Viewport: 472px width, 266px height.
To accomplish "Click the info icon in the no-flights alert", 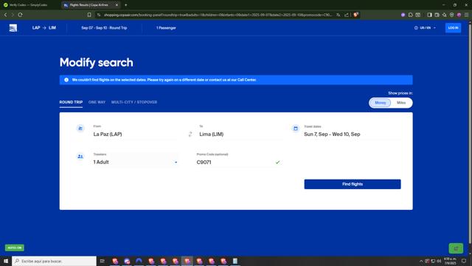I will [x=66, y=80].
